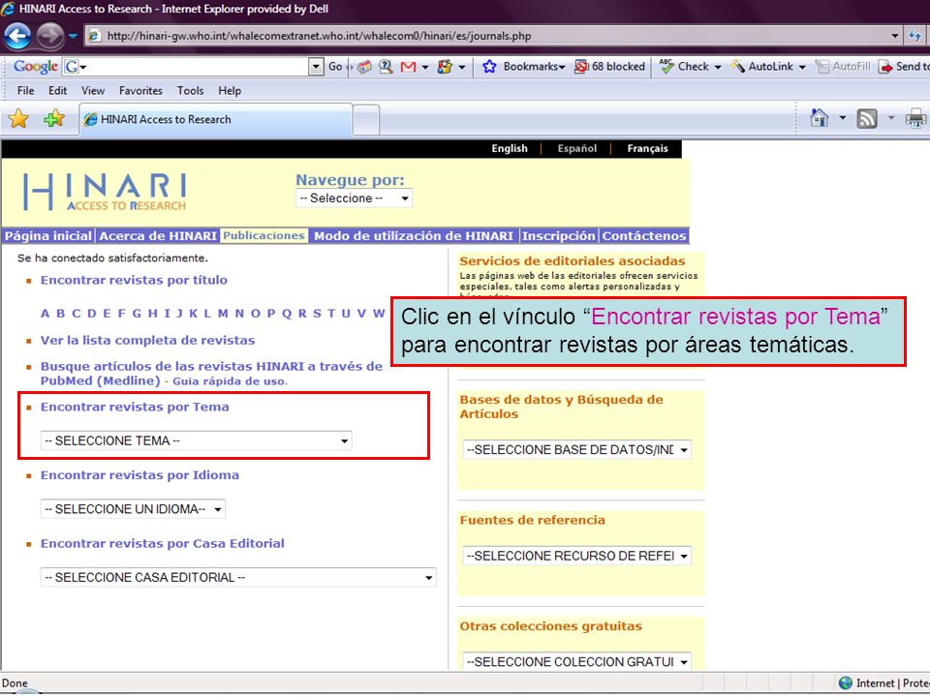This screenshot has height=697, width=930.
Task: Click the Guia rápida de uso link
Action: (231, 381)
